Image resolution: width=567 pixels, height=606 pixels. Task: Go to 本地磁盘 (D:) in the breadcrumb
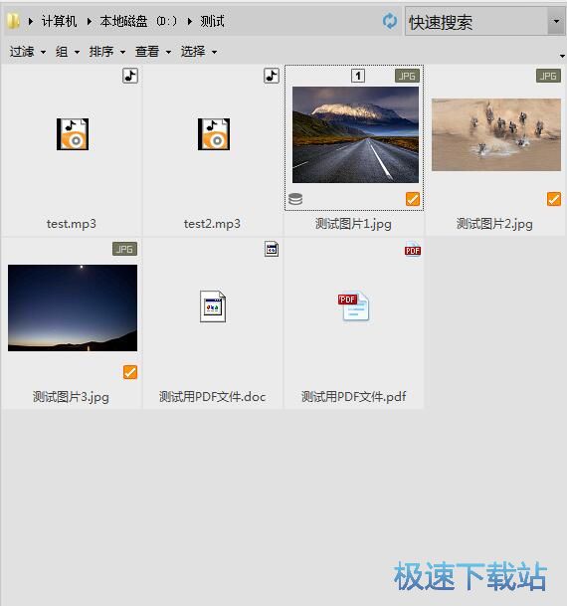pyautogui.click(x=138, y=21)
